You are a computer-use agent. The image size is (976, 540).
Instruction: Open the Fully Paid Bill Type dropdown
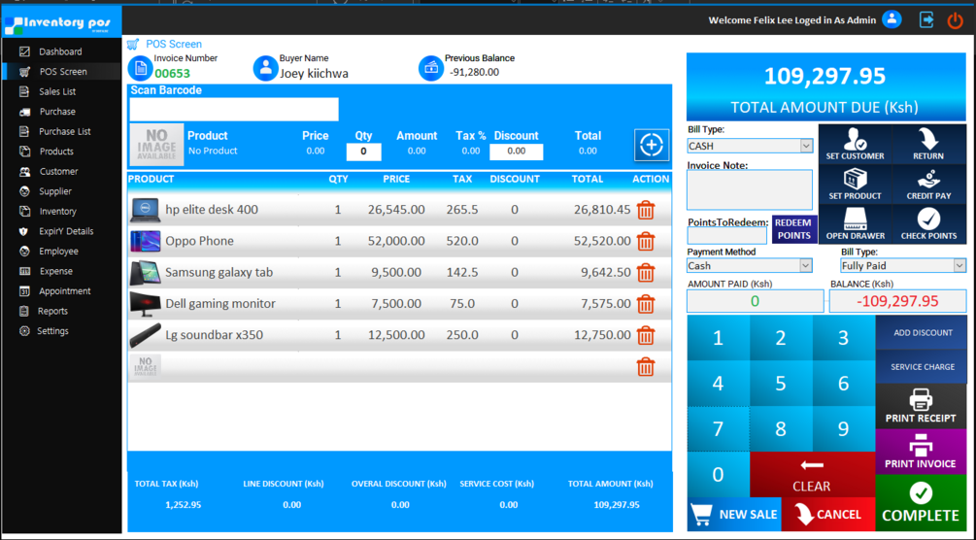click(959, 266)
